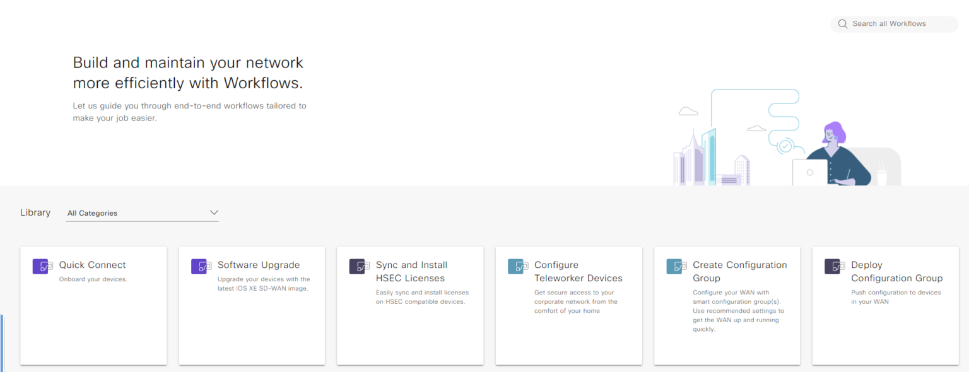
Task: Expand the category list using the chevron
Action: (x=214, y=212)
